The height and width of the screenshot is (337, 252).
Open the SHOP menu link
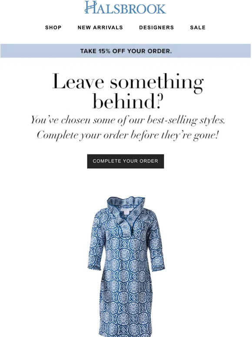tap(53, 27)
